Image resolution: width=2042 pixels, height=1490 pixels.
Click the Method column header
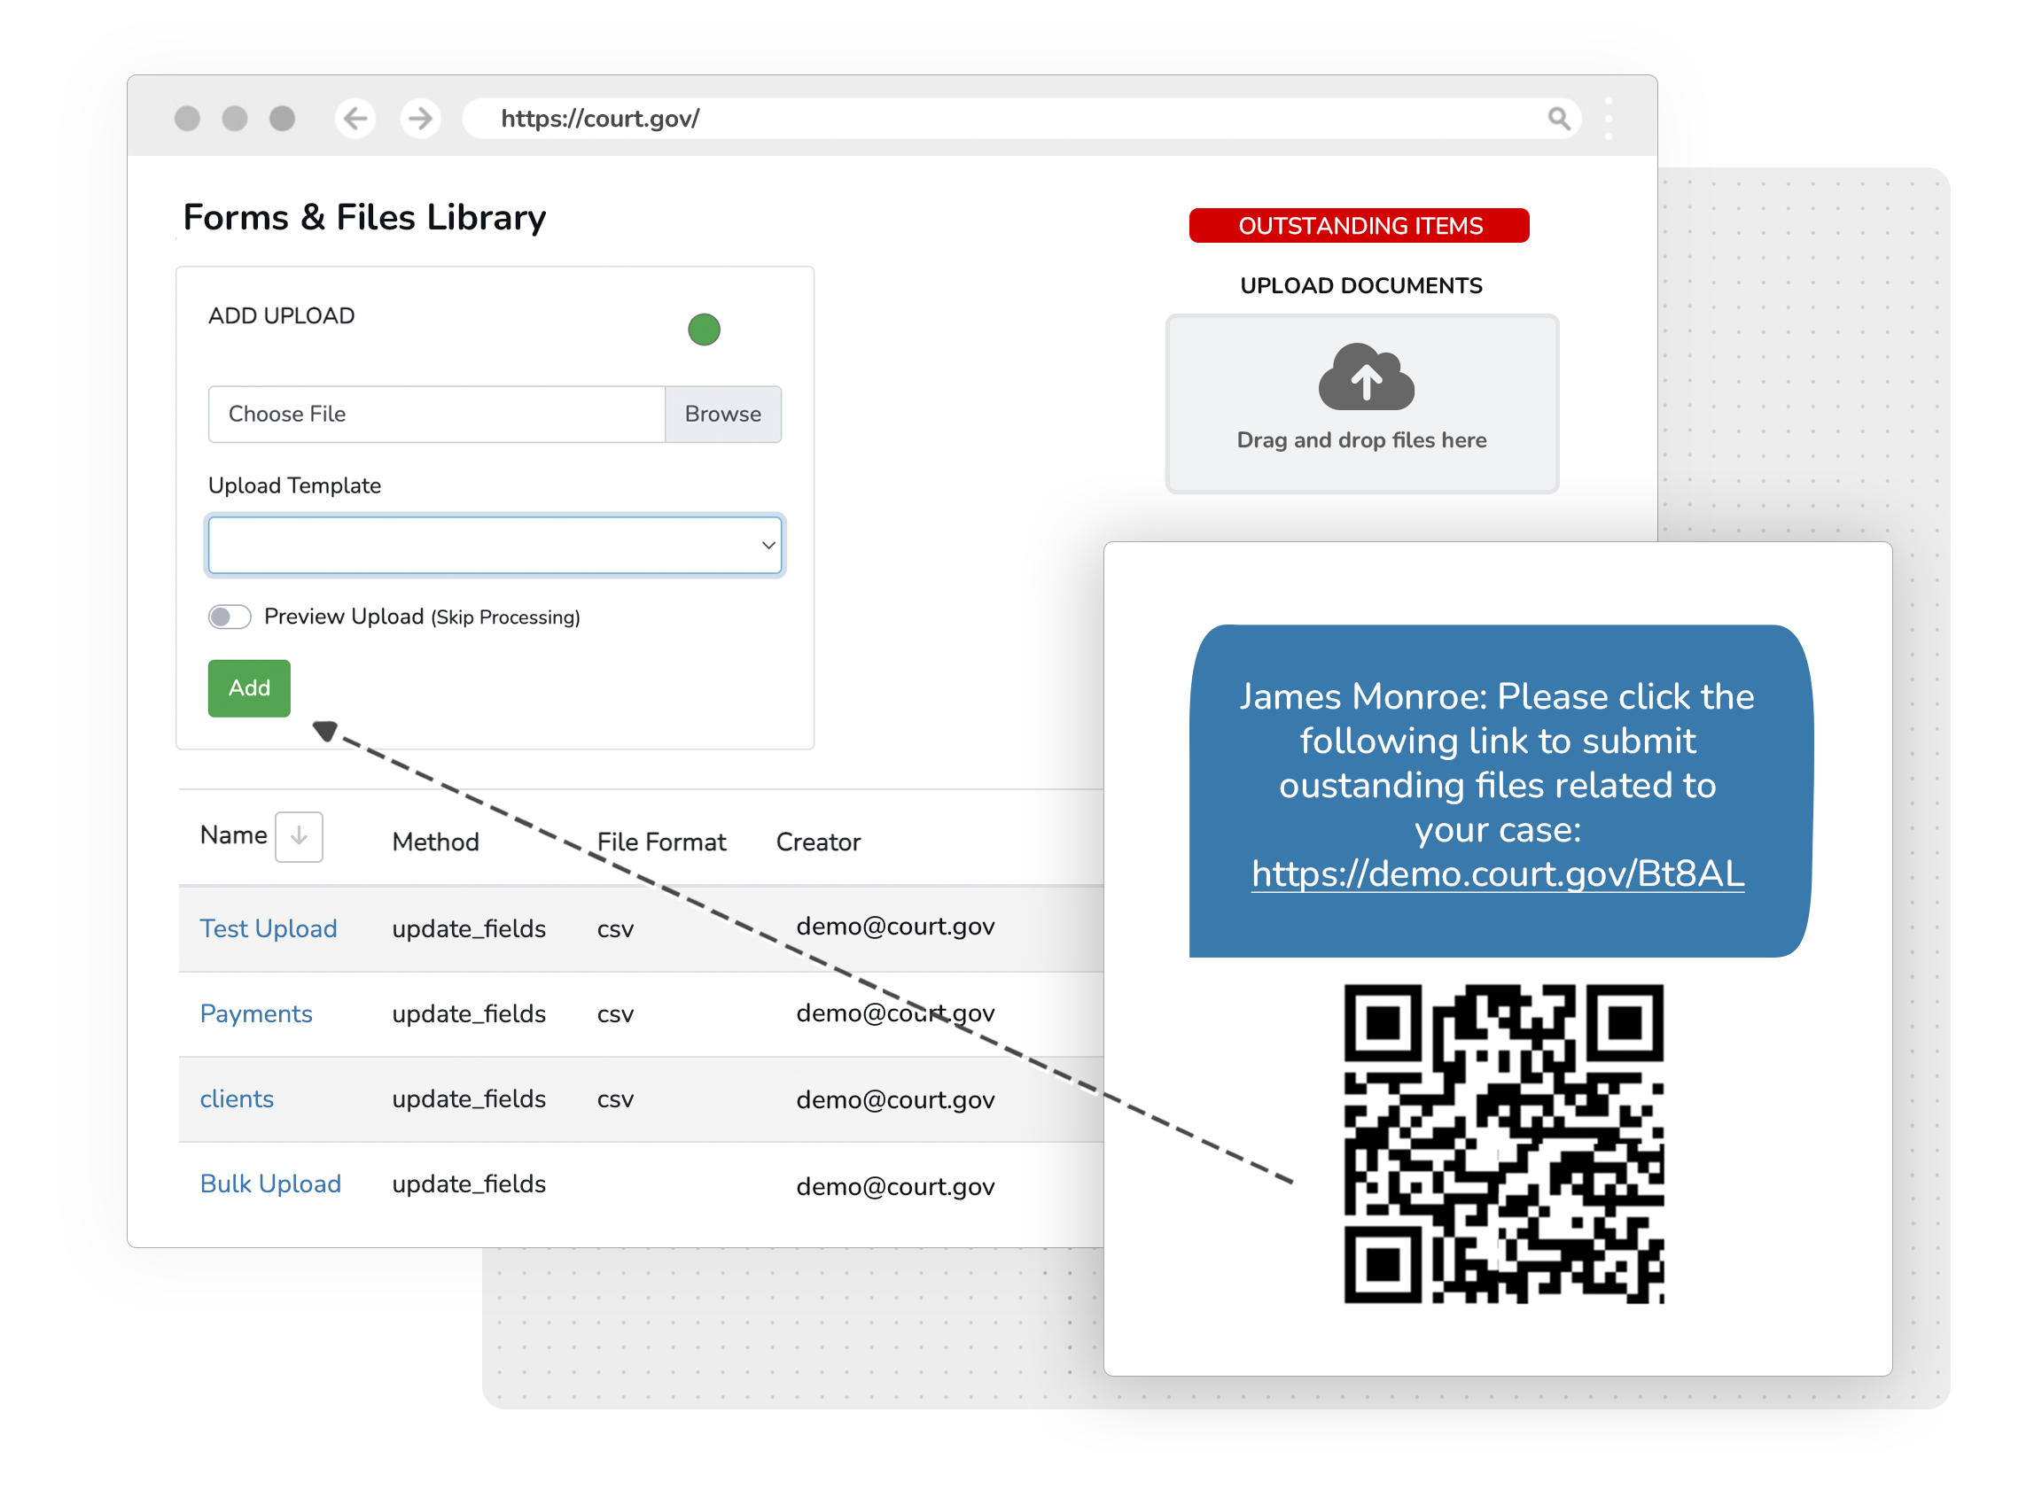[x=436, y=842]
